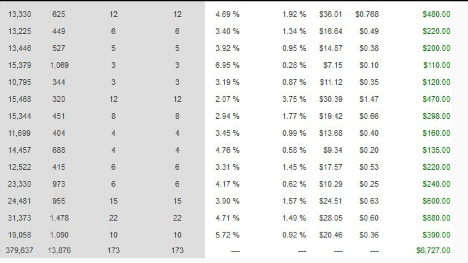
Task: Select the 13,330 cell in first row
Action: pos(19,14)
